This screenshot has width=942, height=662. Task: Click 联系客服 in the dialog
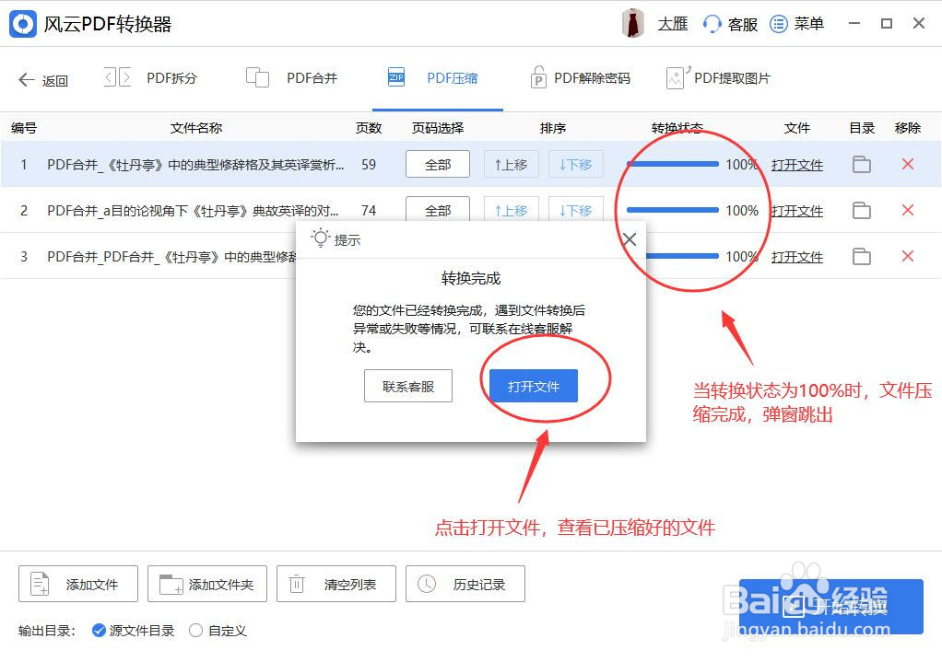(408, 387)
